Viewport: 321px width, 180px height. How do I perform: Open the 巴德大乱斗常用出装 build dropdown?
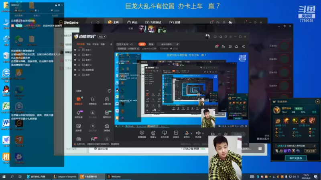295,146
